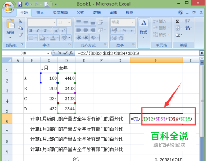
Task: Switch to the 公式 ribbon tab
Action: coord(80,13)
